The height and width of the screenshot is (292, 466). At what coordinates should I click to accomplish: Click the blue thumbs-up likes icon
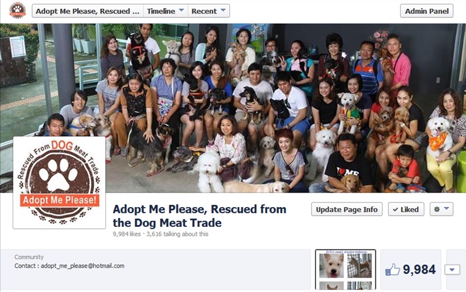coord(392,270)
